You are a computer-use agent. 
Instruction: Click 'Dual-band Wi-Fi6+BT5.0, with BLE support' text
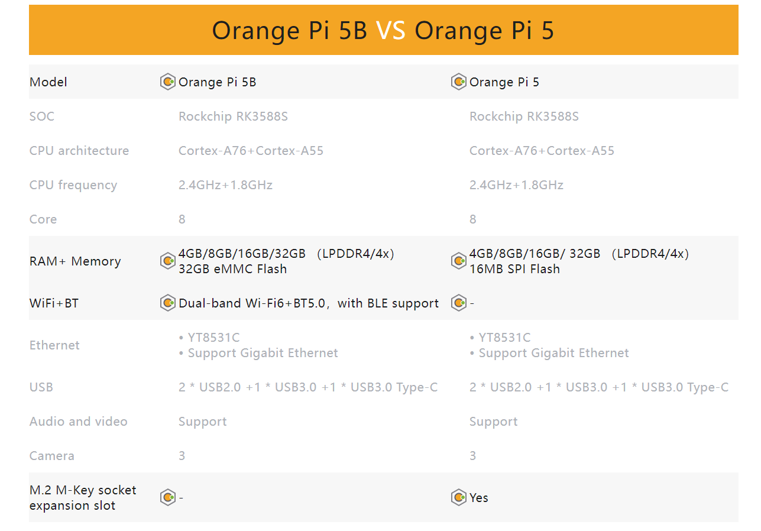pos(309,303)
